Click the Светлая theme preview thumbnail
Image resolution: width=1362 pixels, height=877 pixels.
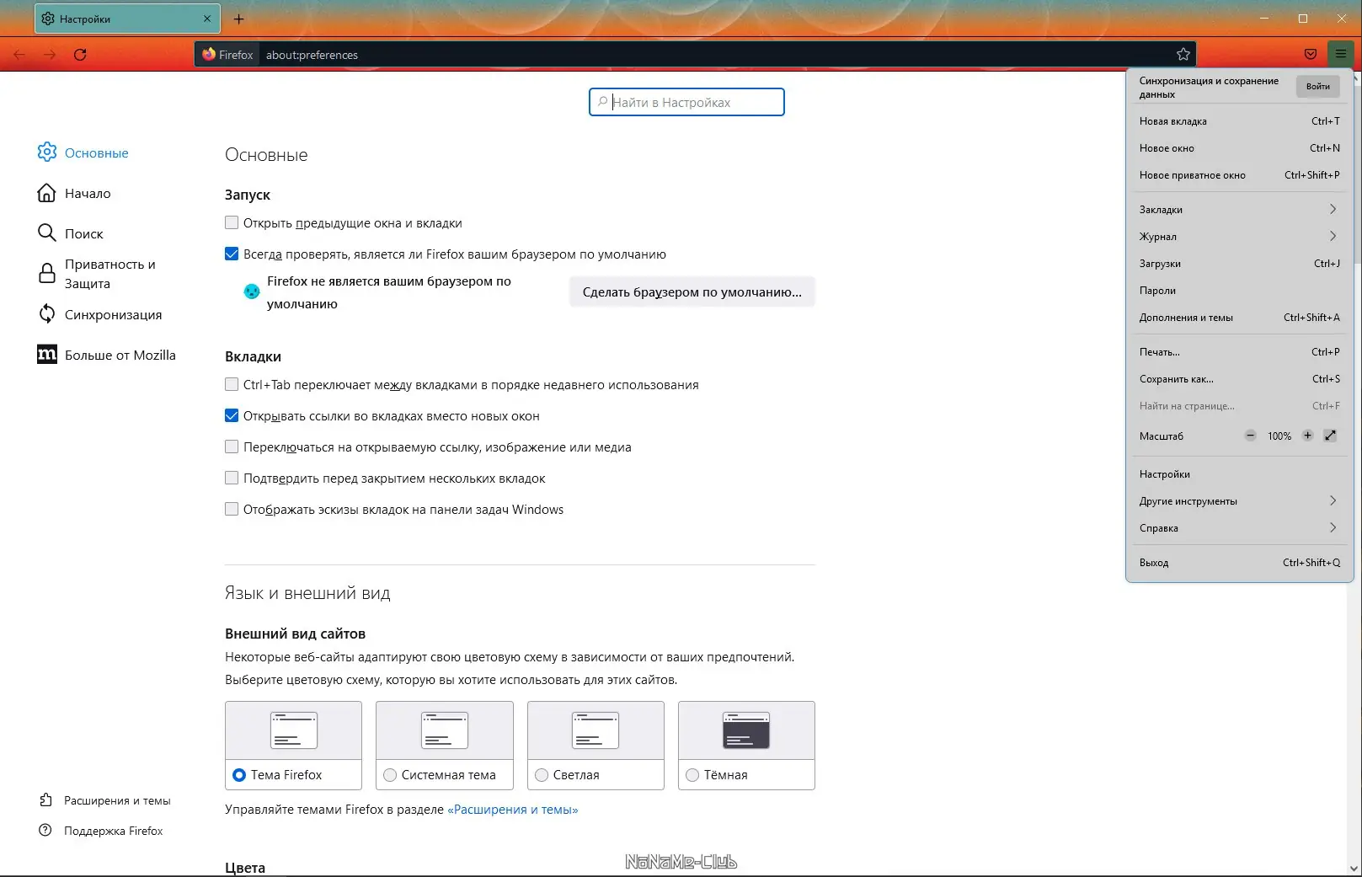596,730
